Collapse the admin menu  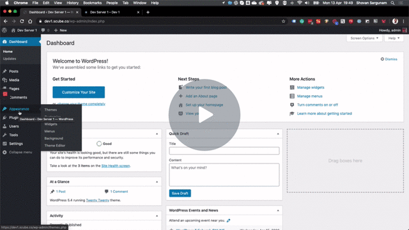pyautogui.click(x=18, y=152)
